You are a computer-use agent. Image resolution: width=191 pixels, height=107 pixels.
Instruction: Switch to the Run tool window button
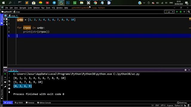point(8,103)
